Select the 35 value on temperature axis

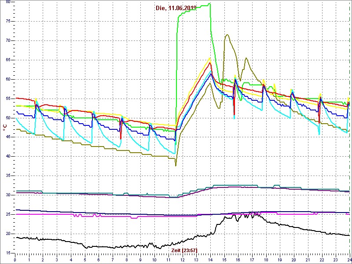[7, 176]
